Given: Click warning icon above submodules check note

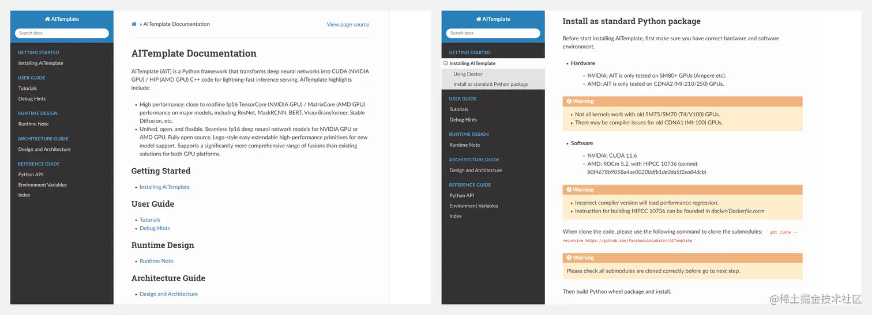Looking at the screenshot, I should pos(569,258).
